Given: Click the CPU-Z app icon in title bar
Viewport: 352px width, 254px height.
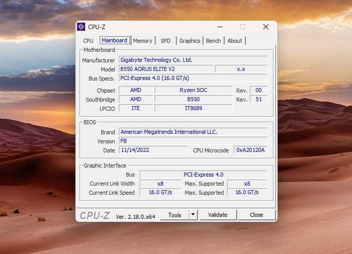Looking at the screenshot, I should pos(81,27).
